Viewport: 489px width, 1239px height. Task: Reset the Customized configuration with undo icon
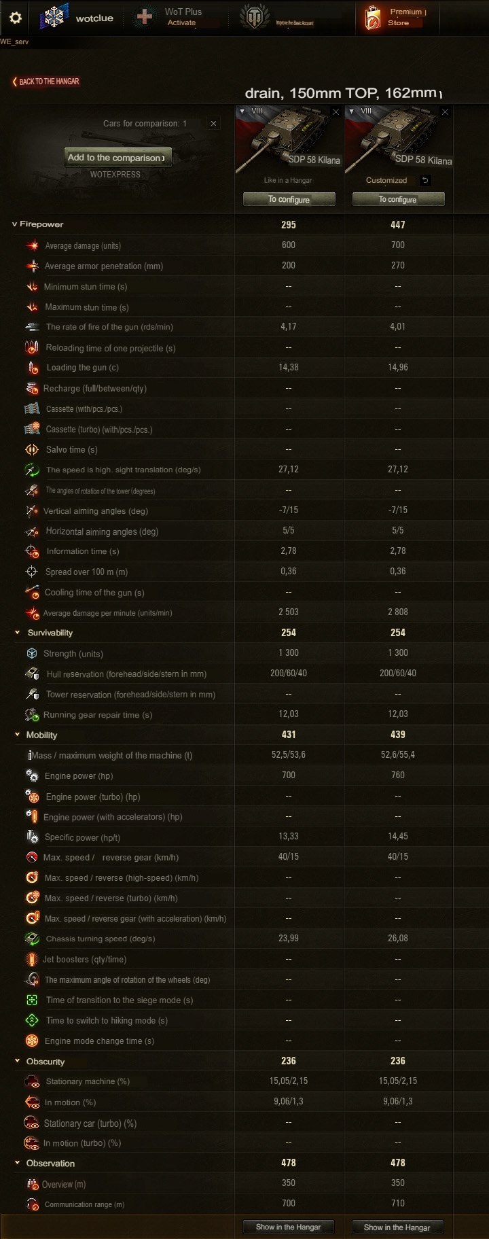point(424,180)
